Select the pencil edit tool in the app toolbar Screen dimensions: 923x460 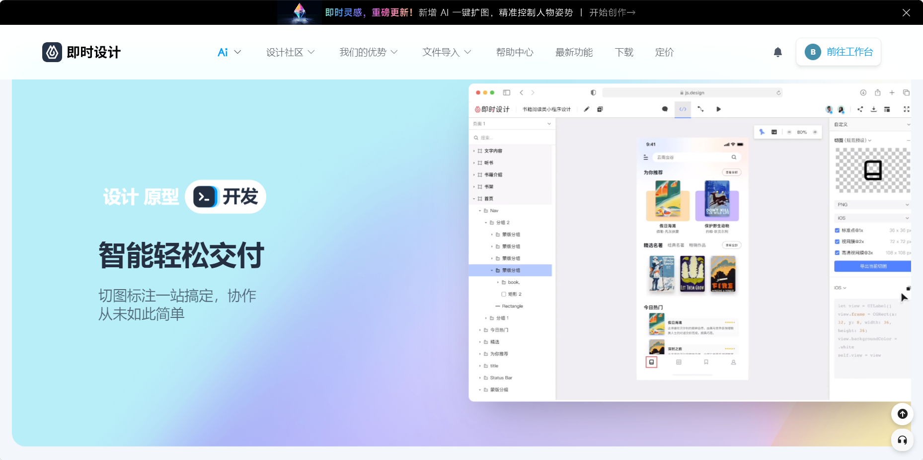pyautogui.click(x=586, y=109)
